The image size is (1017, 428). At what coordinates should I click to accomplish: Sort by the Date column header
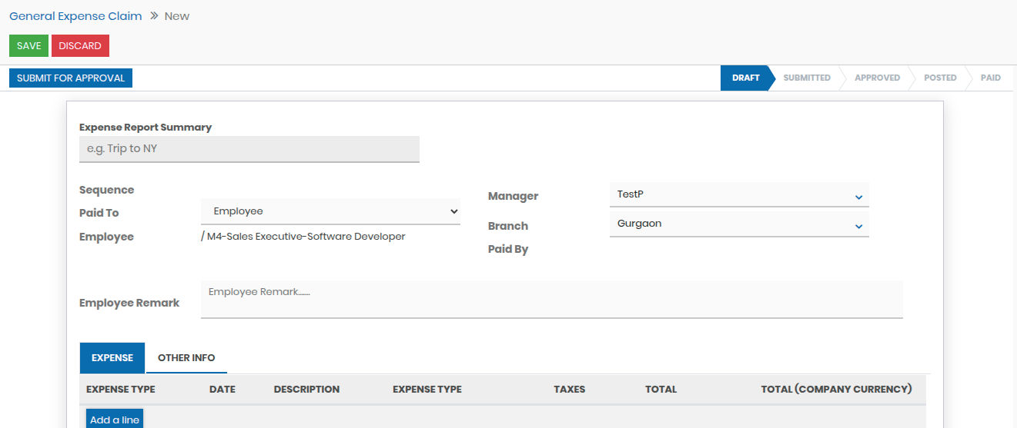pos(222,390)
